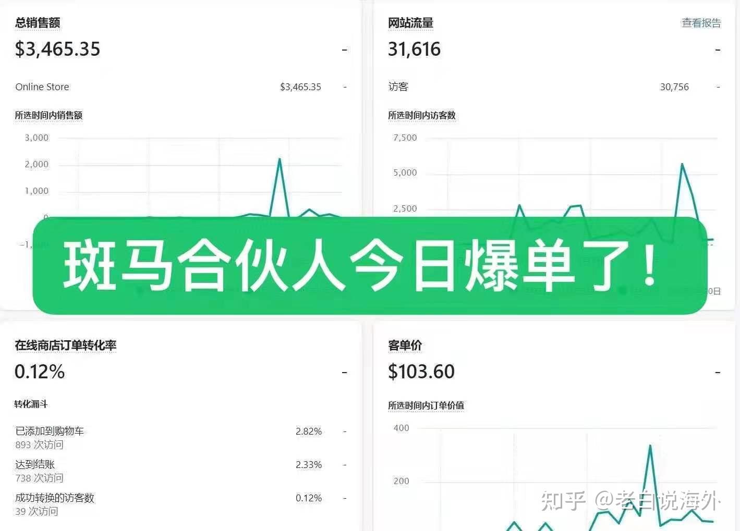The height and width of the screenshot is (531, 740).
Task: Click the 1,000 axis label in sales chart
Action: point(37,191)
